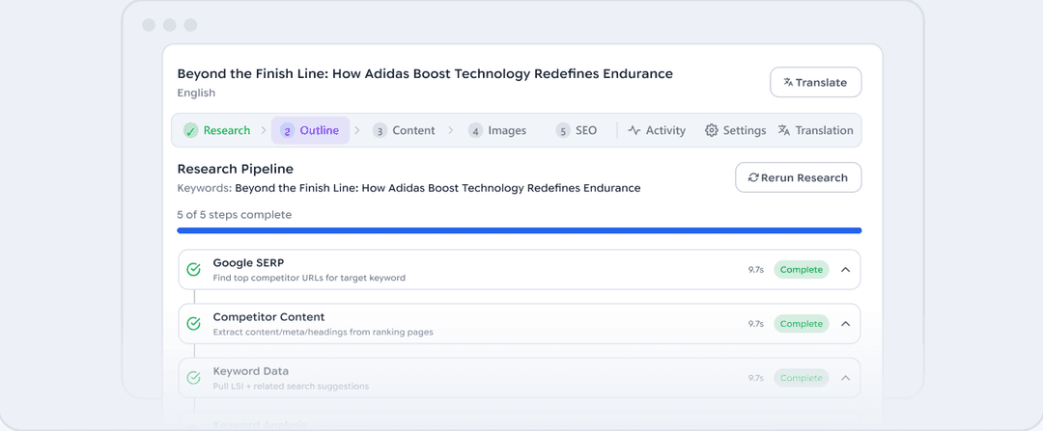1043x431 pixels.
Task: Click the Translate button
Action: point(815,82)
